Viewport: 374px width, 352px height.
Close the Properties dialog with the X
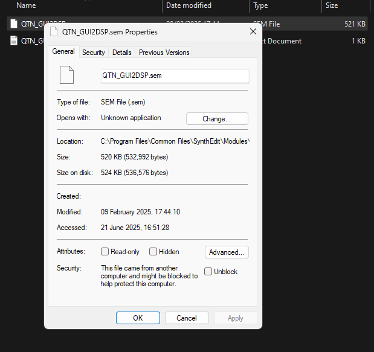[253, 32]
